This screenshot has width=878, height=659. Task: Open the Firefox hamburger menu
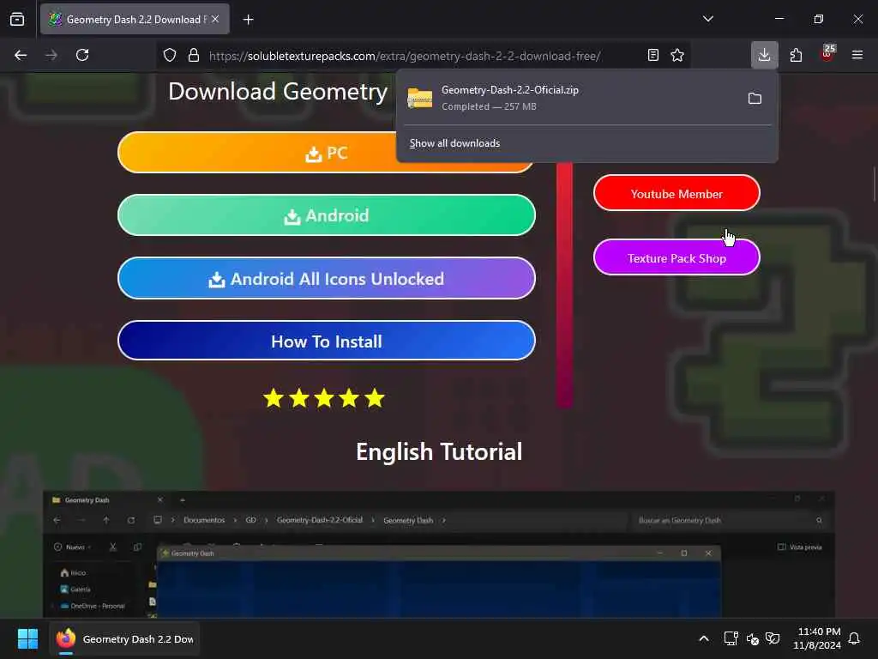point(857,55)
